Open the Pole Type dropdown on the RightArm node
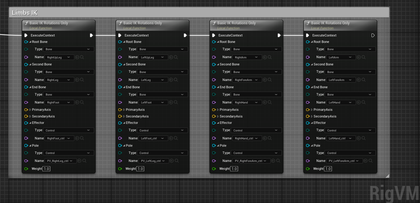This screenshot has width=420, height=203. click(256, 153)
